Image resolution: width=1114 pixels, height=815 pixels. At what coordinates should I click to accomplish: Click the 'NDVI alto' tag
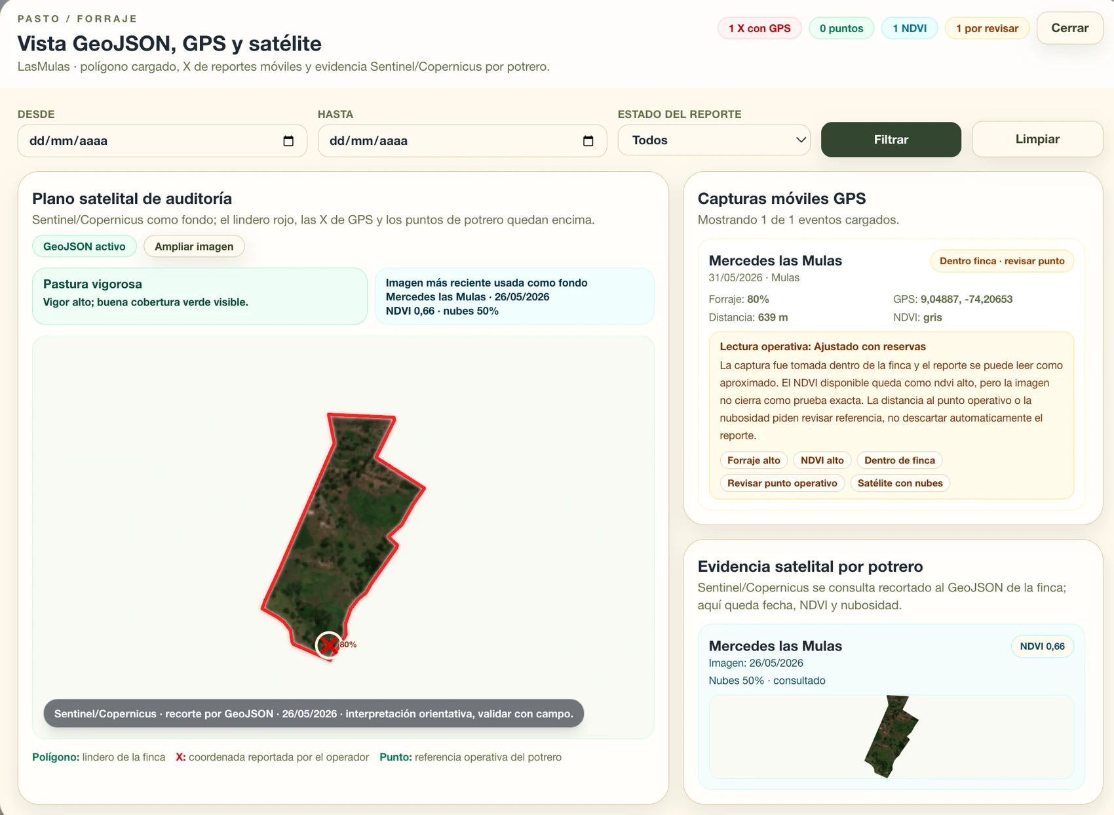point(822,460)
